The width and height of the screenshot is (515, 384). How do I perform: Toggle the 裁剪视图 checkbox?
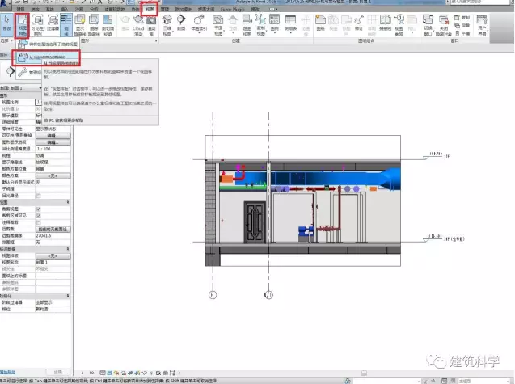(x=39, y=209)
